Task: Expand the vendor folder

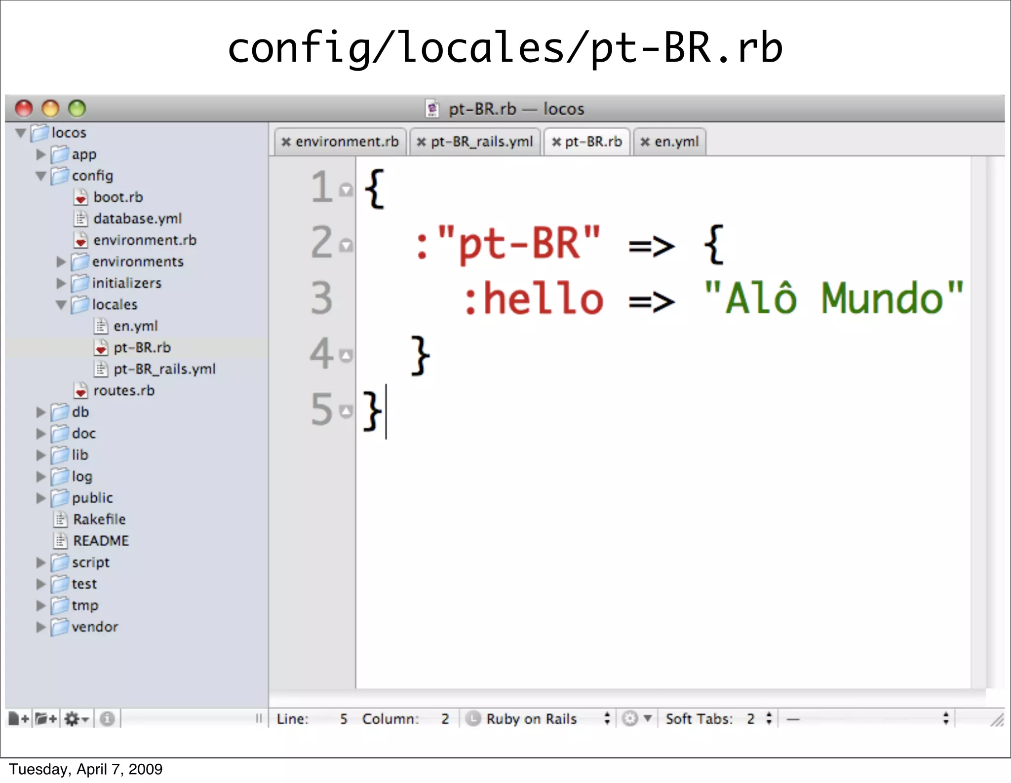Action: (x=41, y=627)
